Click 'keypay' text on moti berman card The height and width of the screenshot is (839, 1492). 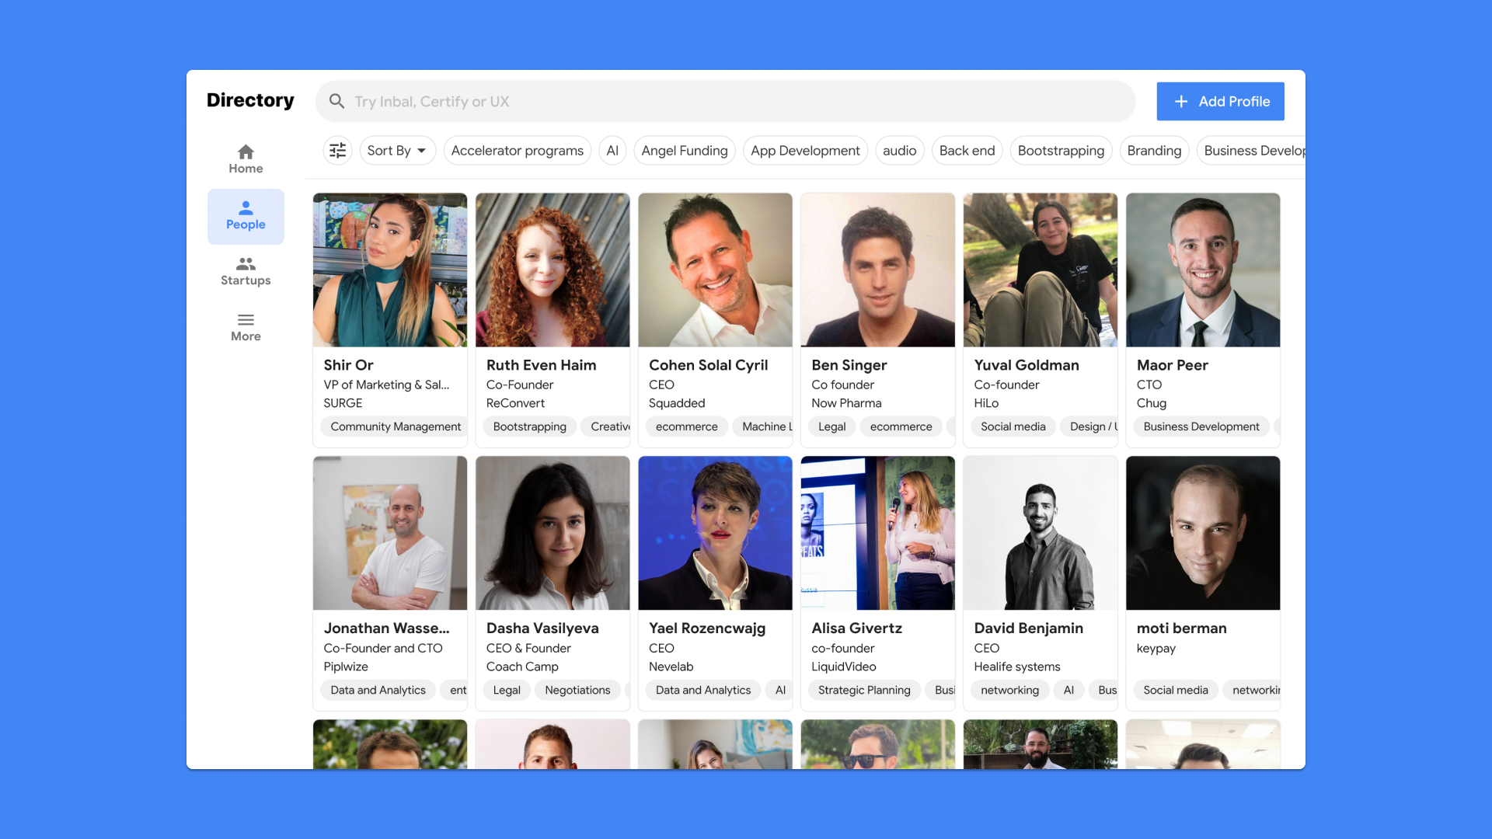pyautogui.click(x=1156, y=649)
